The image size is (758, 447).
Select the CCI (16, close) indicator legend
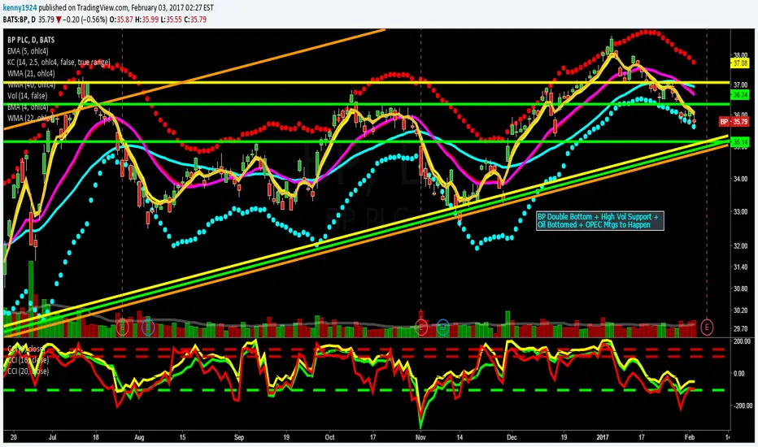28,360
